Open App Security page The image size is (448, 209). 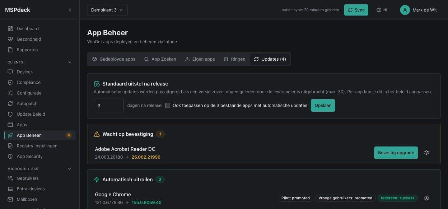(40, 156)
